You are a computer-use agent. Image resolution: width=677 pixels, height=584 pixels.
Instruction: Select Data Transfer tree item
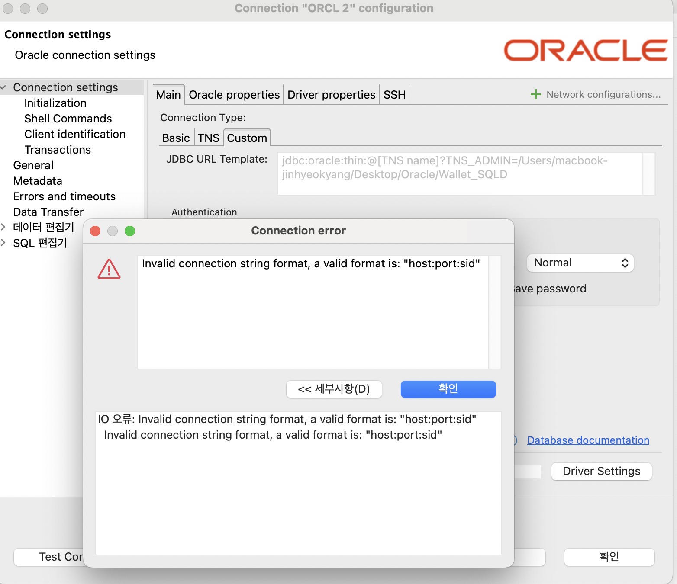[x=48, y=212]
